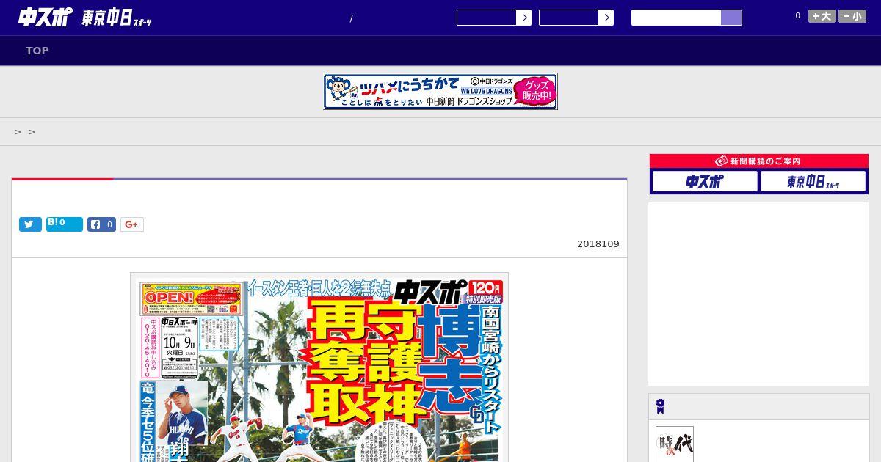
Task: Open 中スポ subscription button in sidebar
Action: click(705, 181)
